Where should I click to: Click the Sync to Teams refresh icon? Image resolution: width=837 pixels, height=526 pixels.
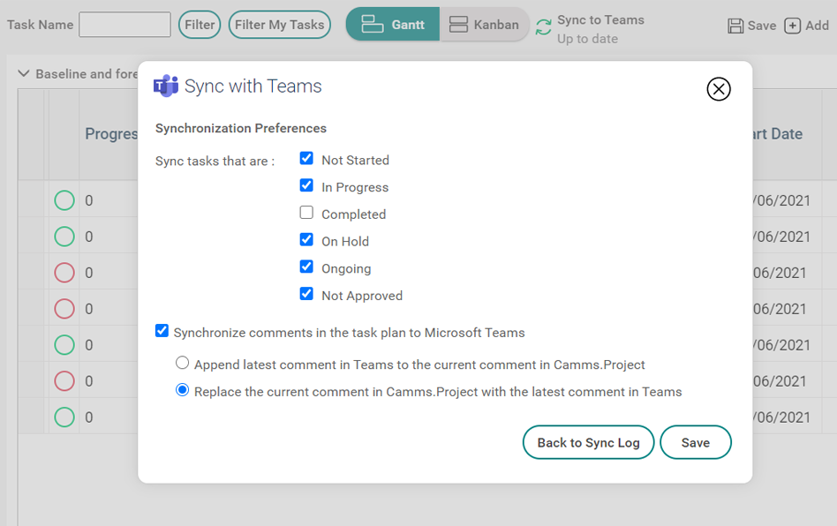(x=543, y=27)
